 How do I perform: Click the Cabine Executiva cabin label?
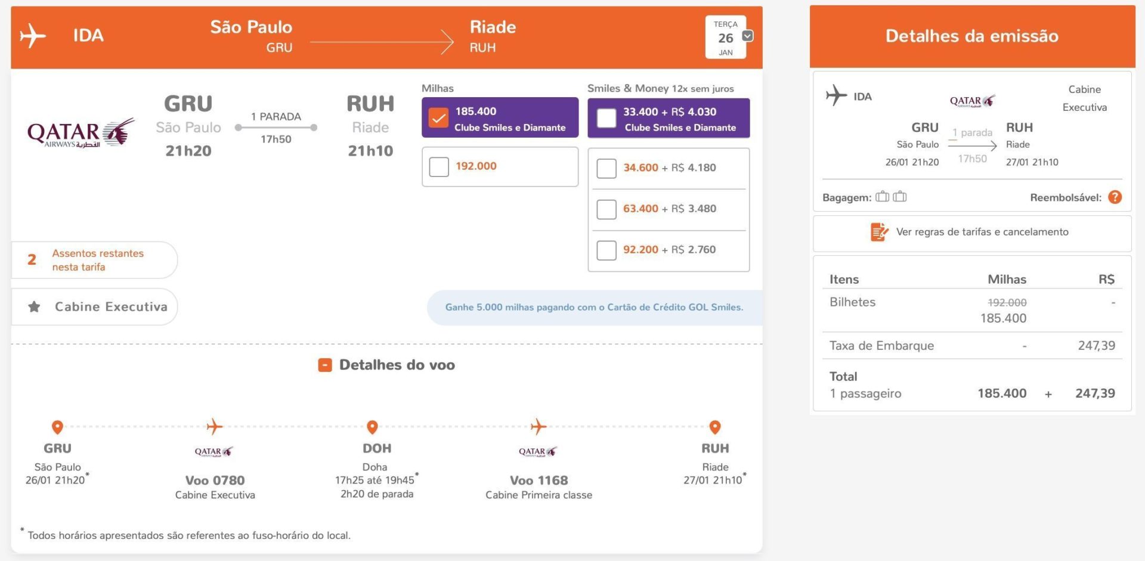click(x=111, y=307)
